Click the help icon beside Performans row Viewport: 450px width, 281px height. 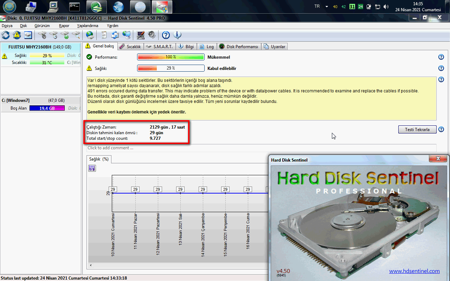pos(441,57)
